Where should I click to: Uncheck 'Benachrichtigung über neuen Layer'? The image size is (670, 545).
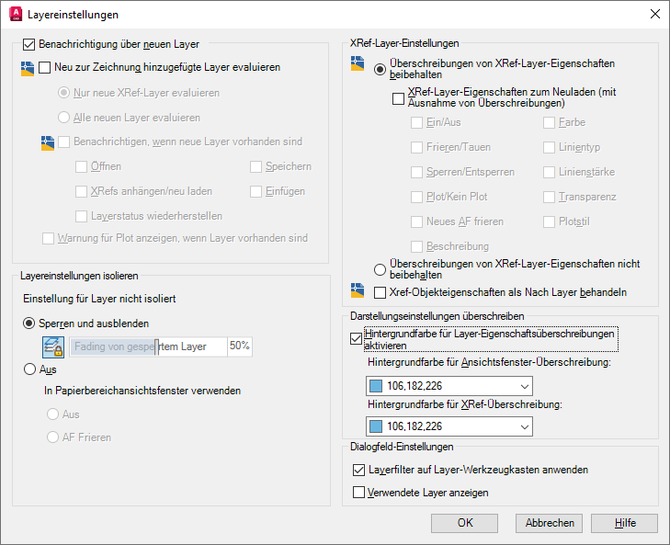pyautogui.click(x=28, y=44)
